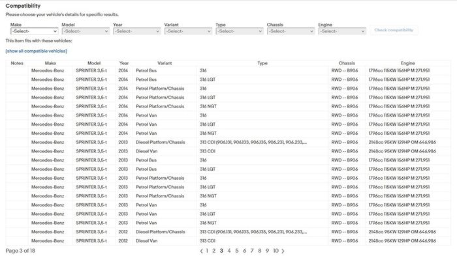This screenshot has width=457, height=258.
Task: Click the Chassis column header in table
Action: point(347,63)
